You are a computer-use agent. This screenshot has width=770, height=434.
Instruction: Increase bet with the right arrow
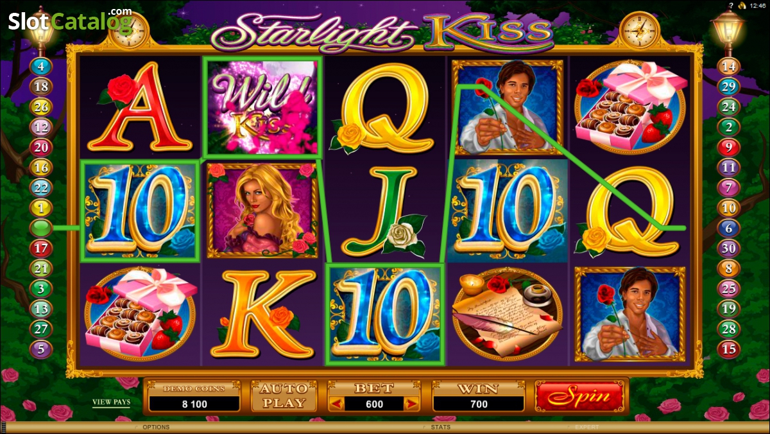[412, 404]
